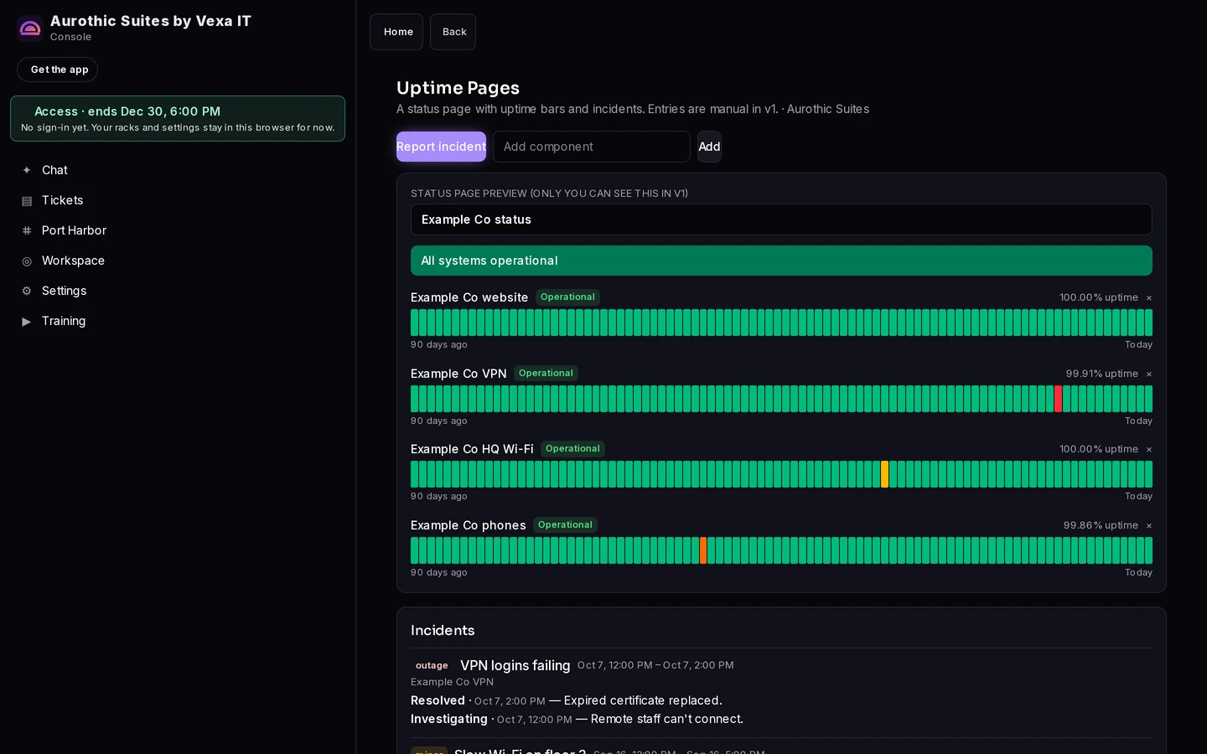Click the Uptime Pages heading
1207x754 pixels.
(x=458, y=88)
